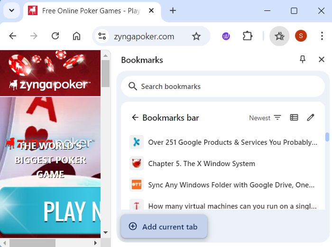Reload the zyngapoker.com page

[55, 36]
